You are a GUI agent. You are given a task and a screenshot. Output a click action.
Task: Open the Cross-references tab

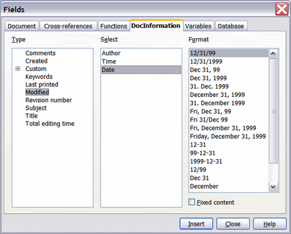click(x=68, y=26)
